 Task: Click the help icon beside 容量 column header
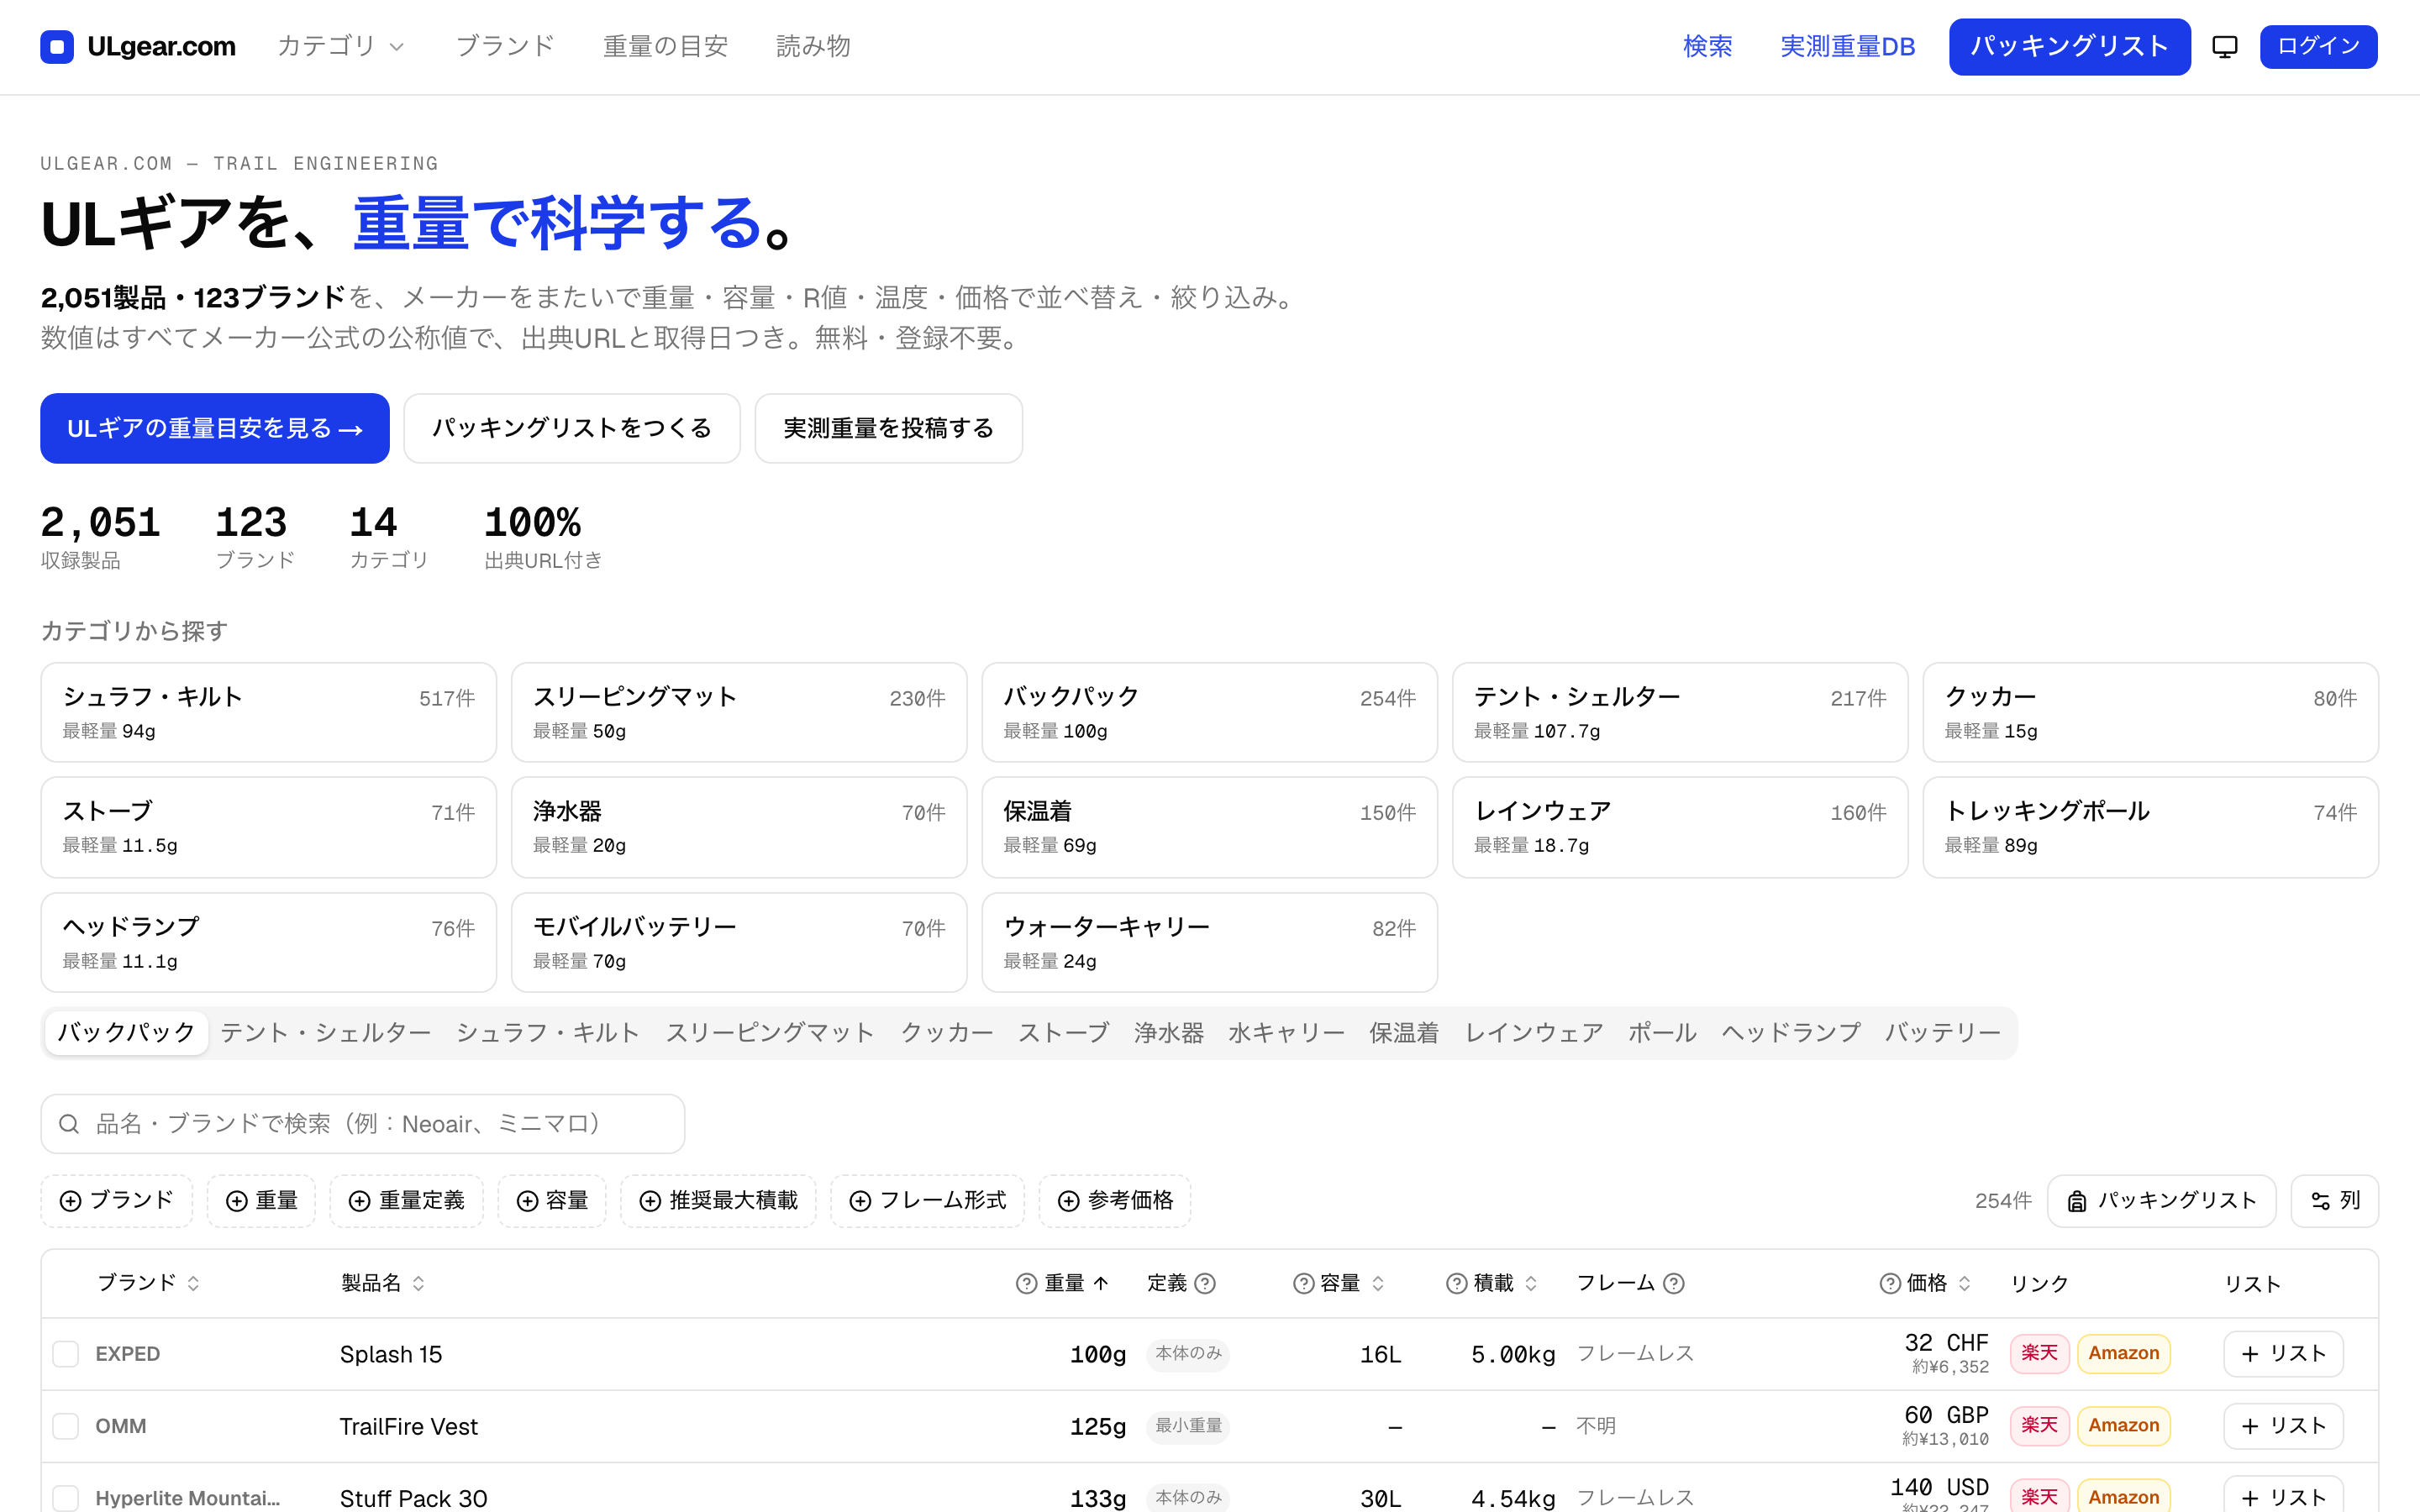(1304, 1283)
